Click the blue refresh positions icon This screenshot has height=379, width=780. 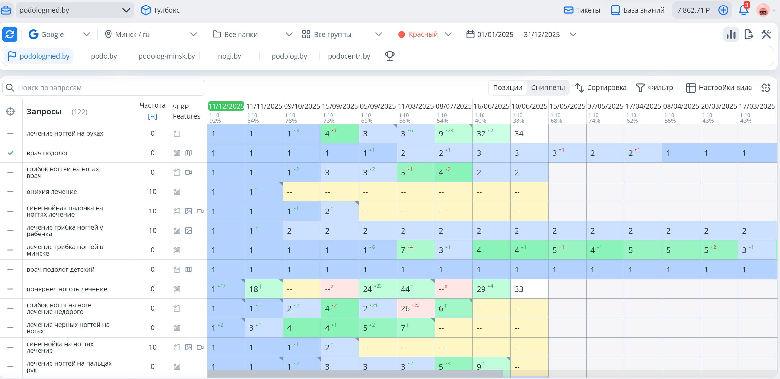pos(10,34)
